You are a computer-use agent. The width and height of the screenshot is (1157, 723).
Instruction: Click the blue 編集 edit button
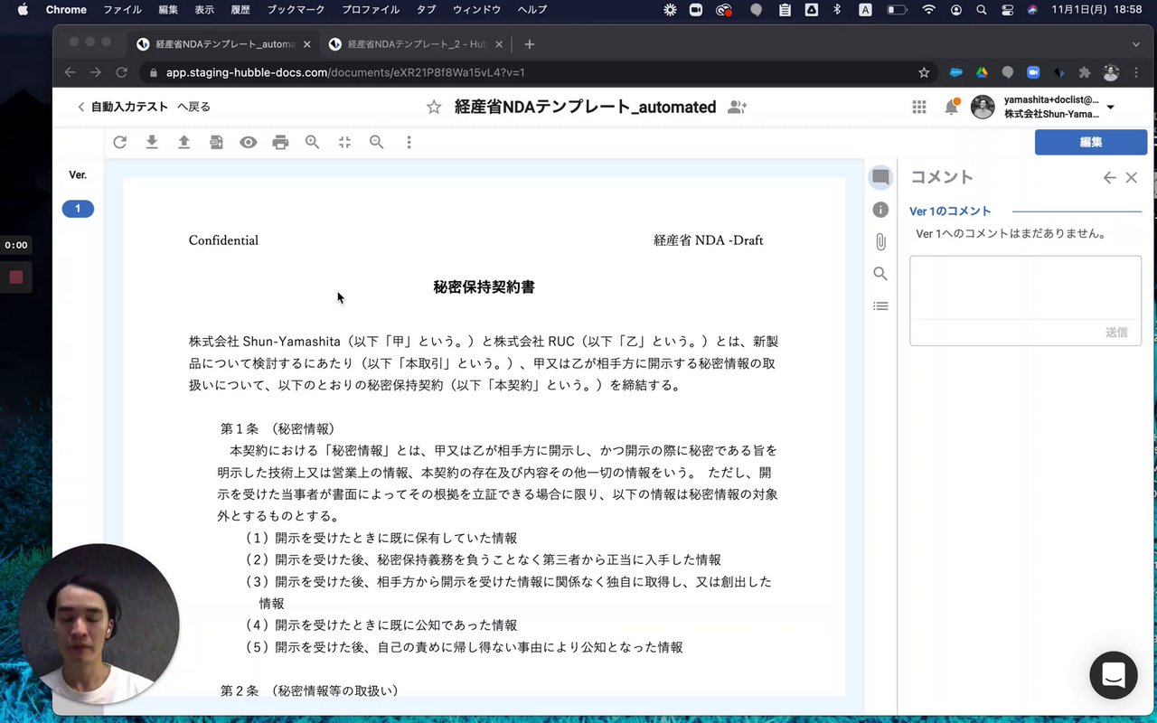tap(1091, 142)
